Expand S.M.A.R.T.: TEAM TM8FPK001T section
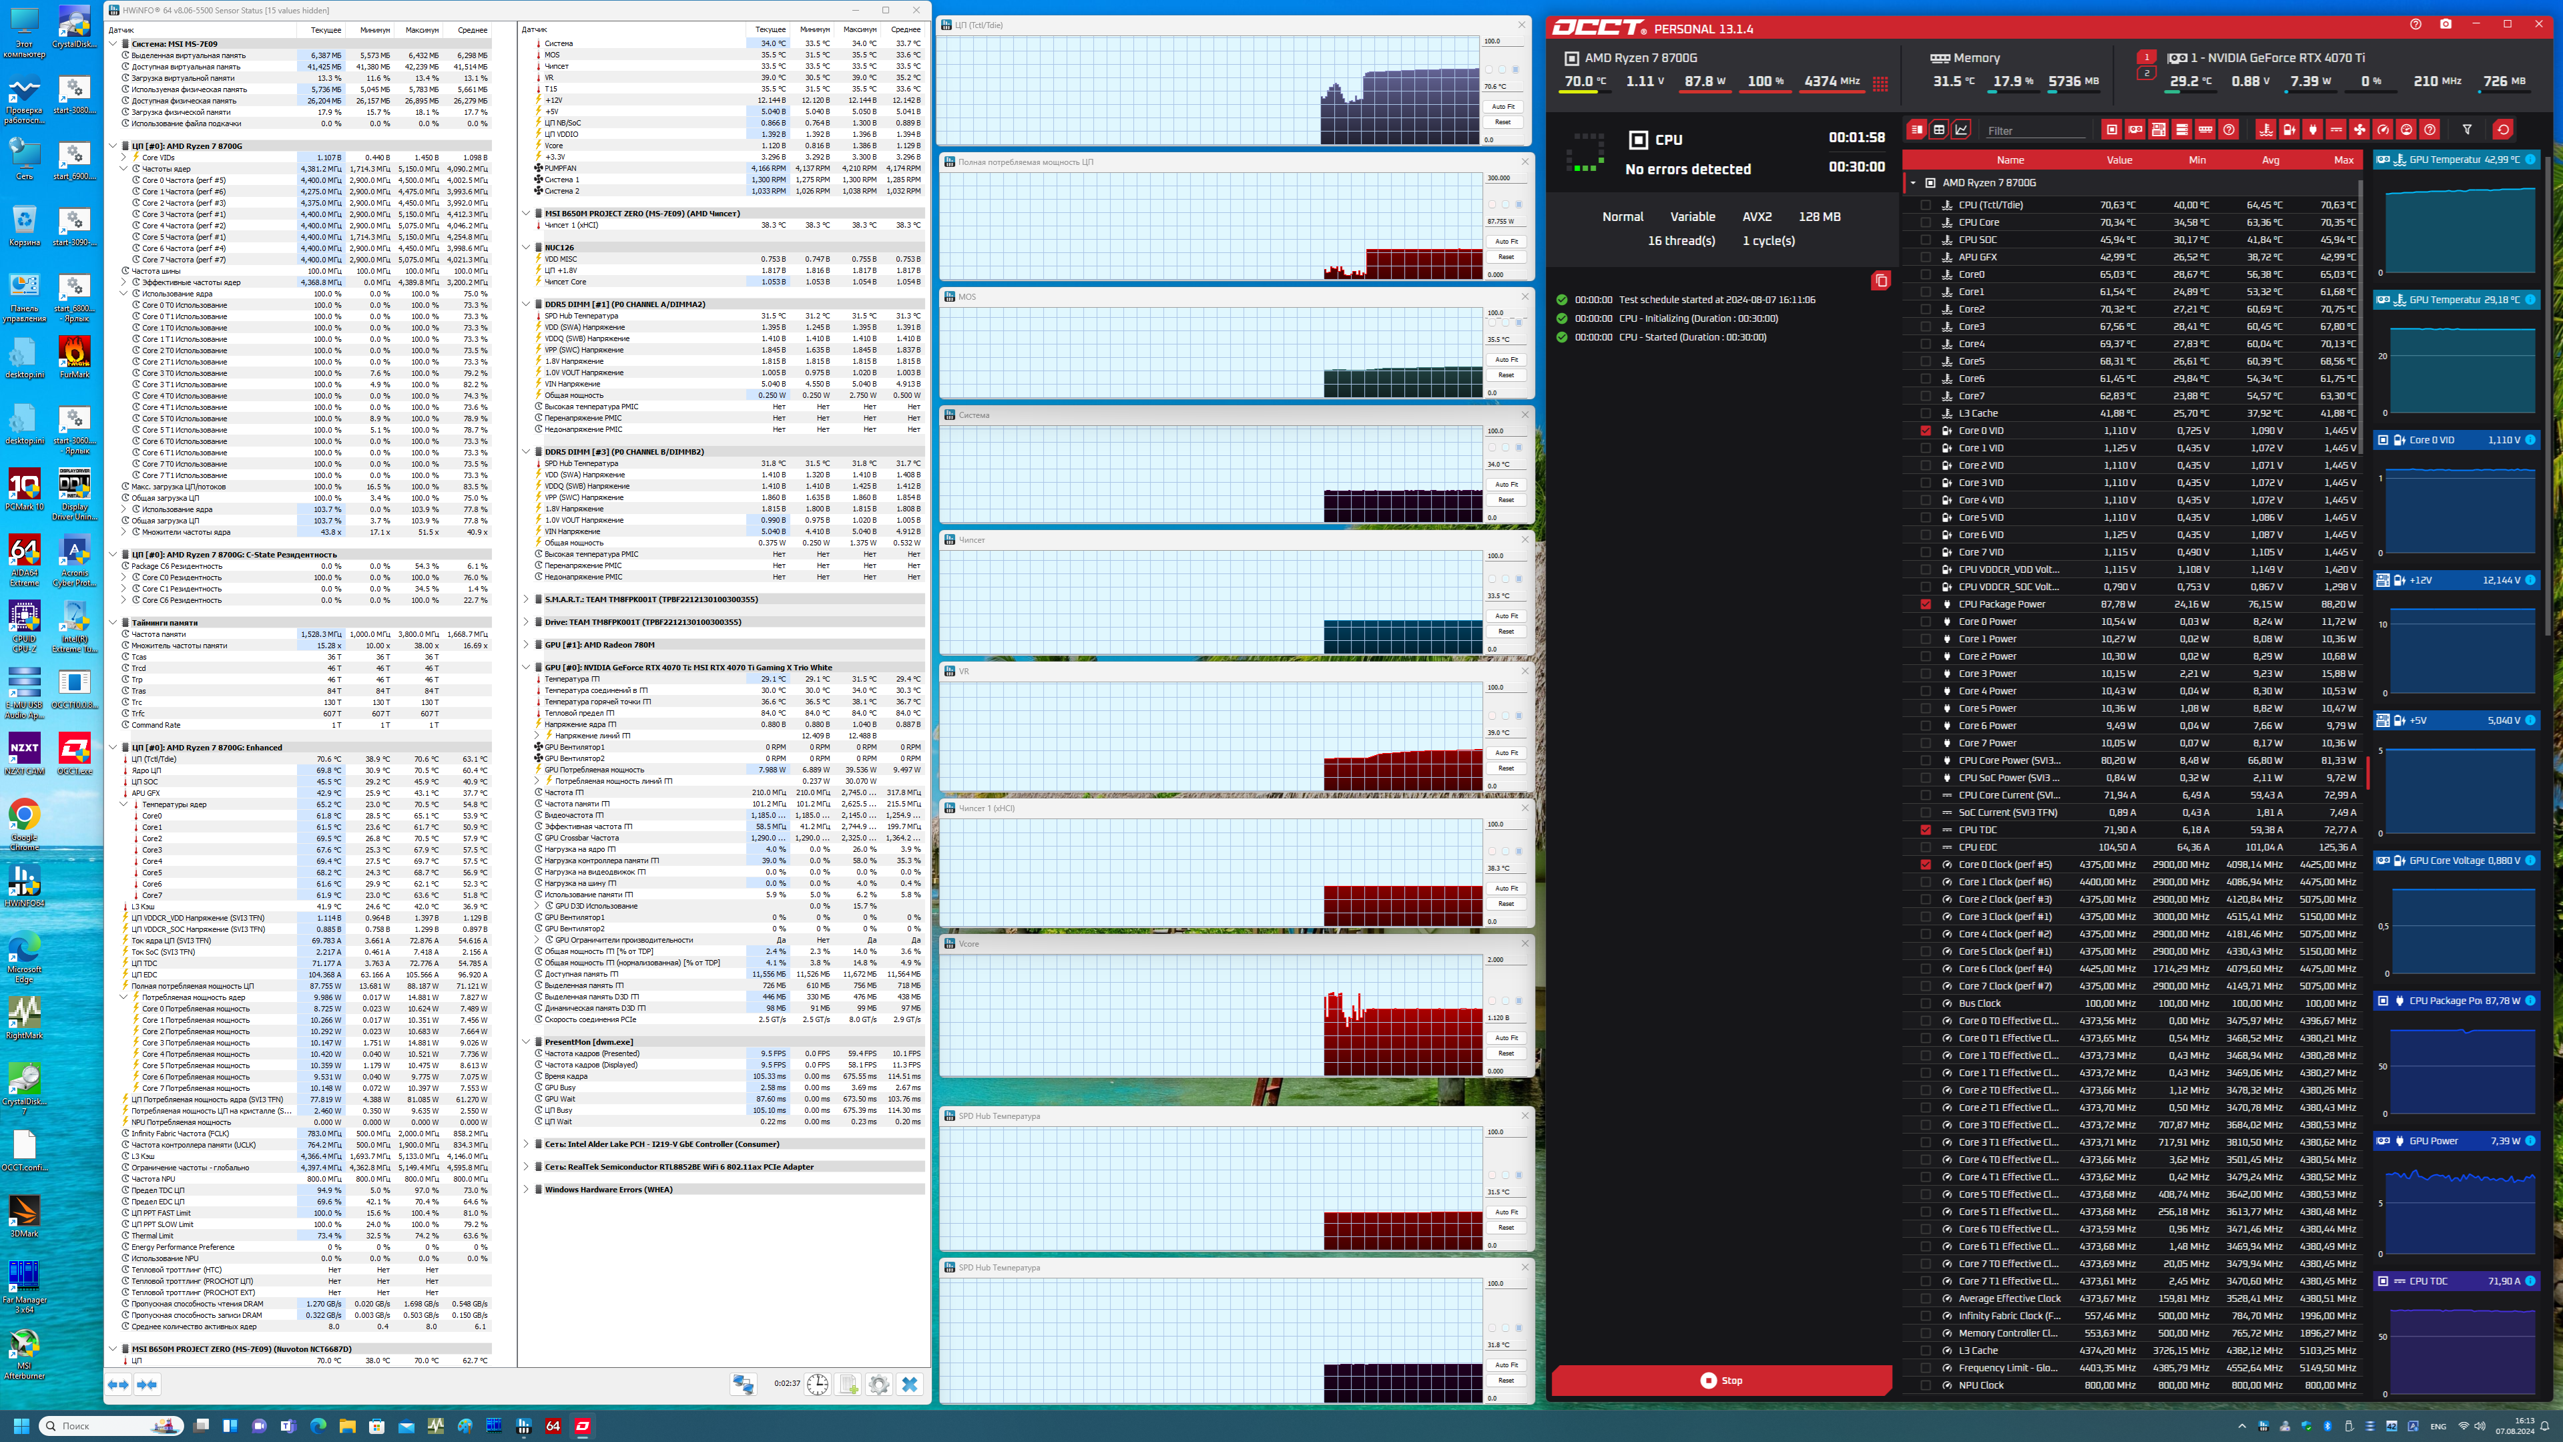 pos(527,599)
